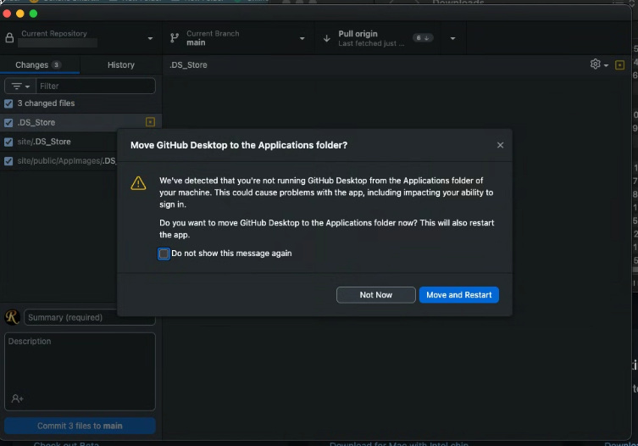Toggle the 3 changed files checkbox
The height and width of the screenshot is (446, 638).
[8, 103]
